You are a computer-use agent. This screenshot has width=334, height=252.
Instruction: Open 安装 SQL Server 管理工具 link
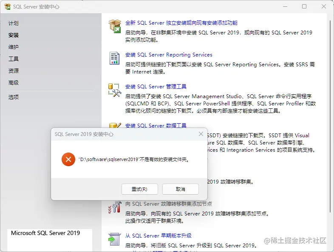click(x=156, y=87)
